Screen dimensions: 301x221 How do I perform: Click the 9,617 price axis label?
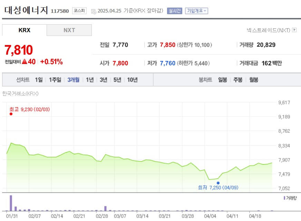(284, 102)
